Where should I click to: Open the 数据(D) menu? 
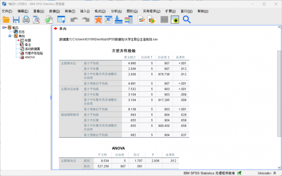(x=54, y=11)
